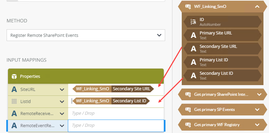The image size is (269, 133).
Task: Collapse the WF_Linking_SmO section
Action: (257, 7)
